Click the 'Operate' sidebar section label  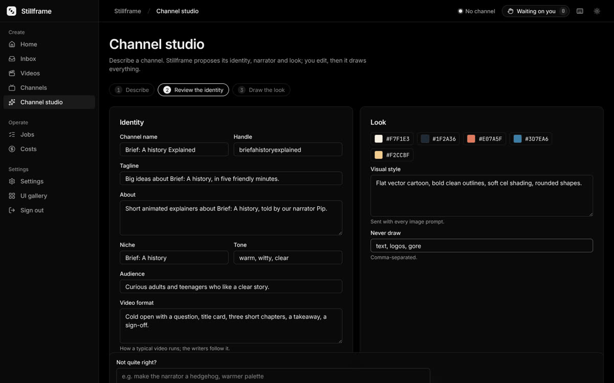coord(18,123)
